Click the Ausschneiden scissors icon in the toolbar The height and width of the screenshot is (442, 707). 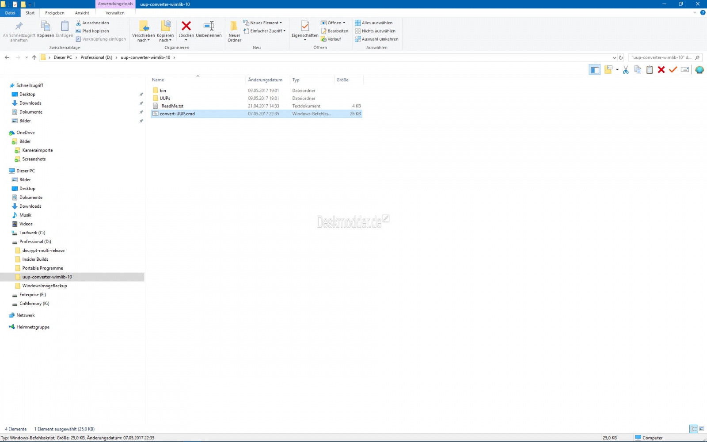(625, 69)
